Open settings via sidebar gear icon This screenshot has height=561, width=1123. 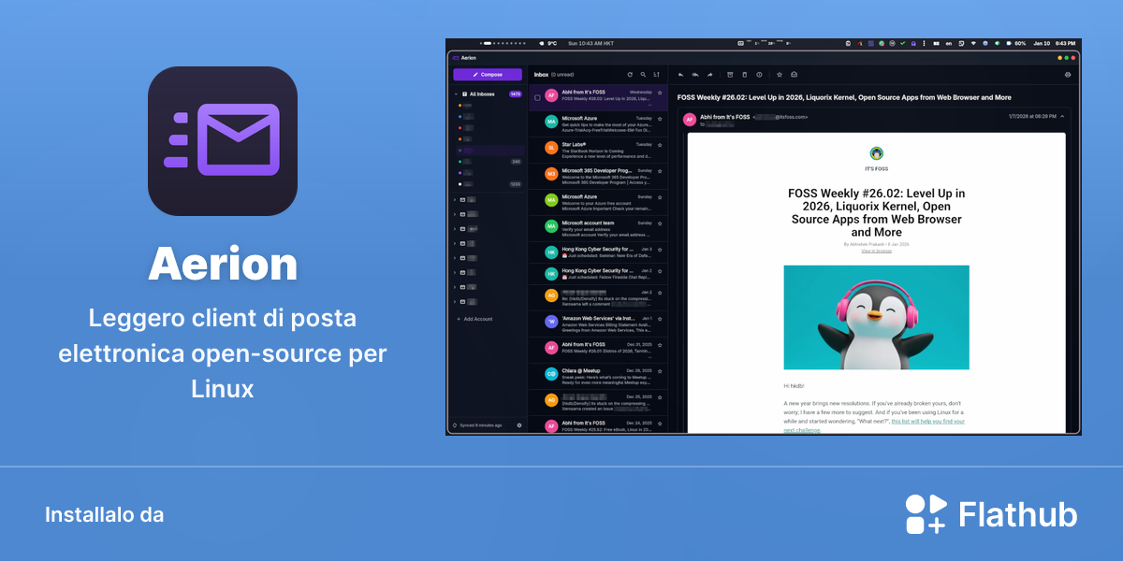click(x=519, y=425)
